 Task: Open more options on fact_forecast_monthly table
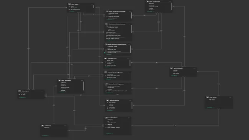tap(130, 11)
